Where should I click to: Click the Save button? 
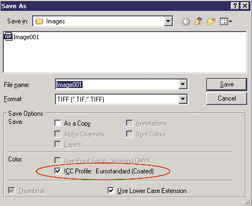point(226,84)
